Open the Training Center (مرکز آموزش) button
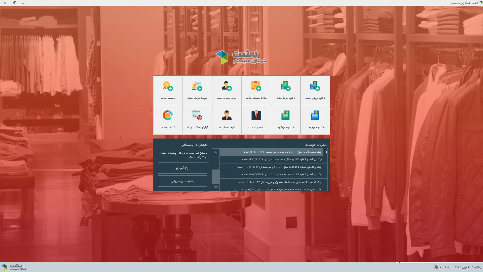The height and width of the screenshot is (272, 483). click(x=182, y=168)
